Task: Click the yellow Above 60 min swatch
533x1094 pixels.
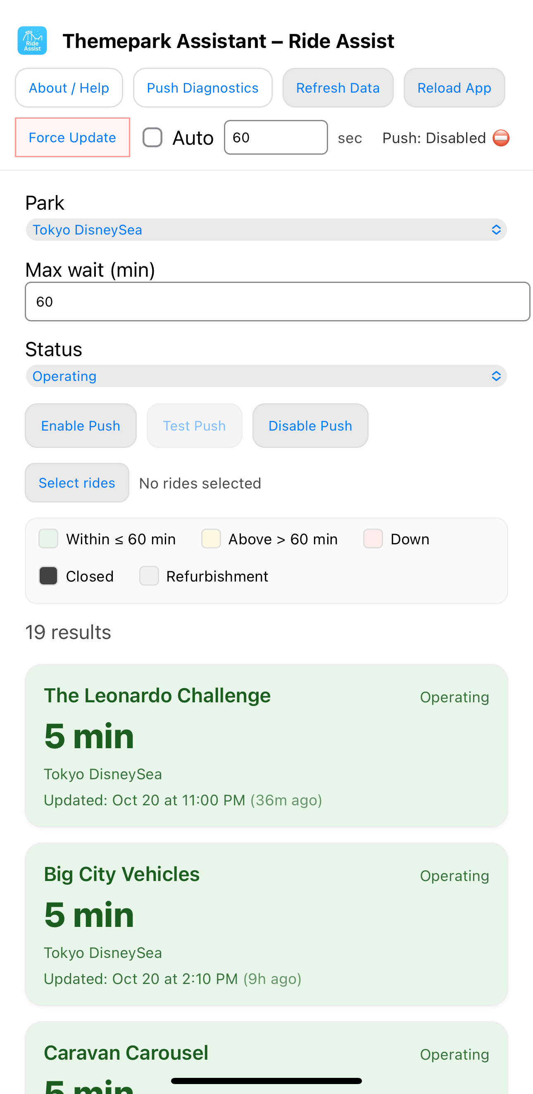Action: [211, 539]
